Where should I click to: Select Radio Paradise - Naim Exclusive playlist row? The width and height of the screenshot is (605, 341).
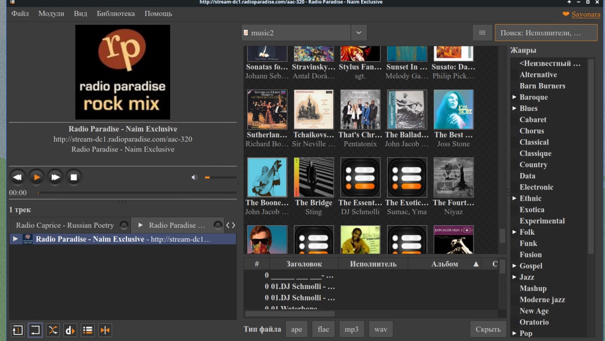[x=122, y=239]
